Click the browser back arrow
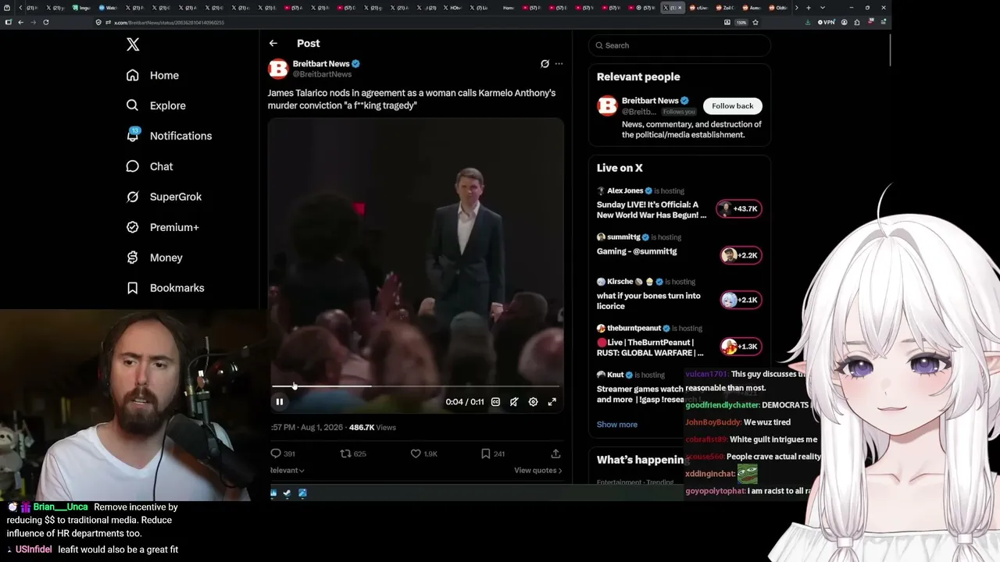This screenshot has height=562, width=1000. coord(20,22)
